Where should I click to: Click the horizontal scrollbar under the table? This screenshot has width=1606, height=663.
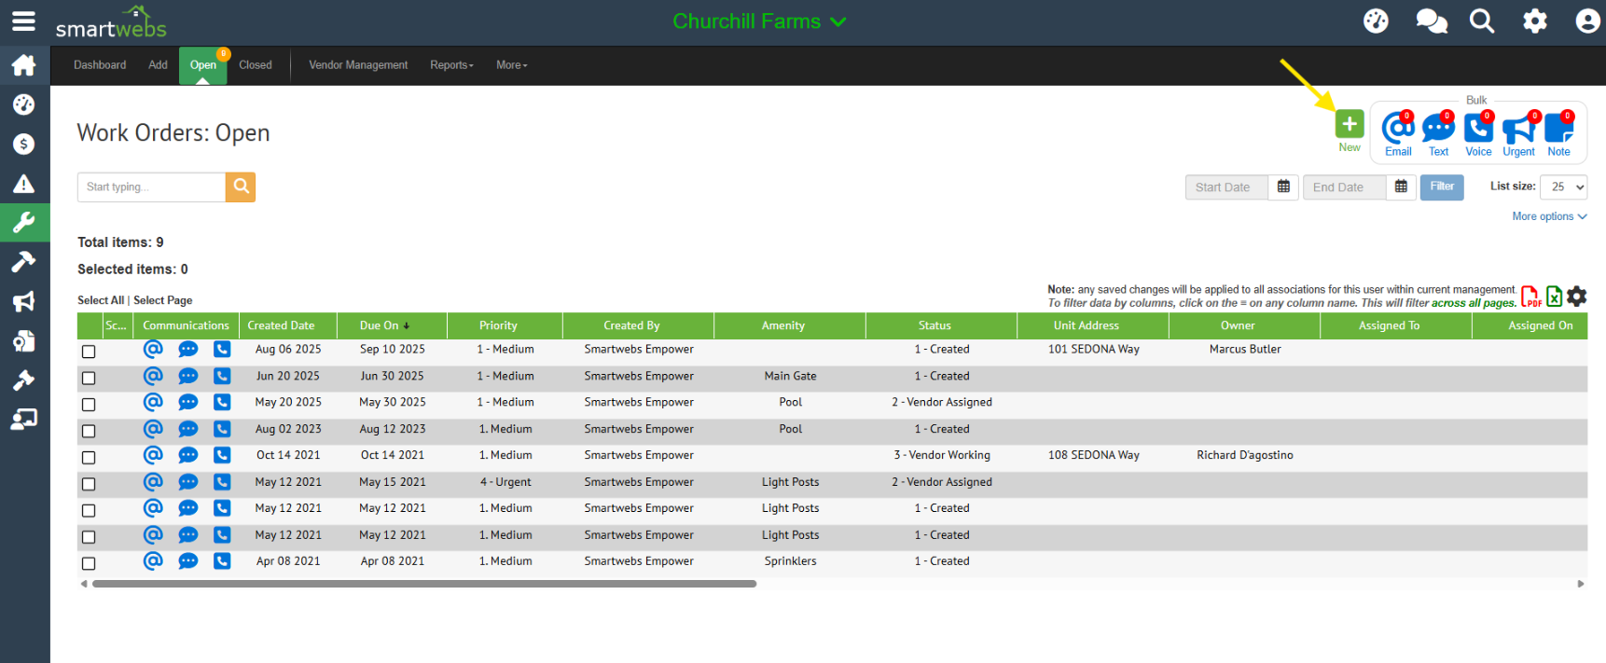(424, 584)
